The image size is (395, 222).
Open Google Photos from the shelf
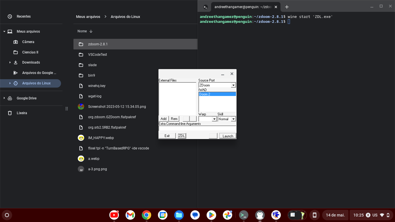click(228, 215)
